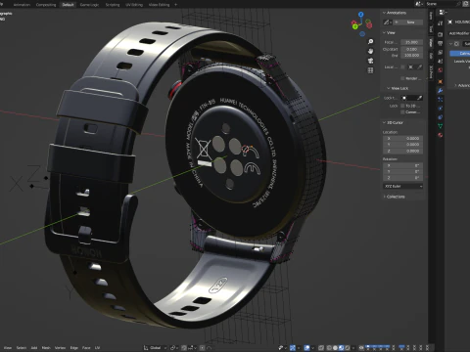Viewport: 470px width, 352px height.
Task: Toggle X-ray mode in header
Action: click(321, 348)
